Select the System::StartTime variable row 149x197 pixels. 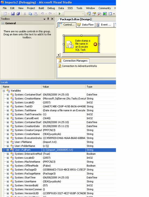(59, 177)
